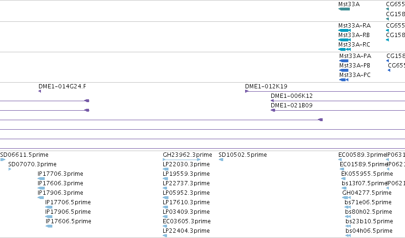Screen dimensions: 405x238
Task: Click the bs80h02.5prime EST
Action: [x=348, y=217]
